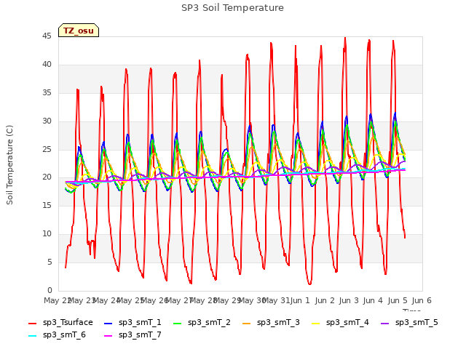
Task: Click the 20 y-axis tick label
Action: [x=47, y=177]
